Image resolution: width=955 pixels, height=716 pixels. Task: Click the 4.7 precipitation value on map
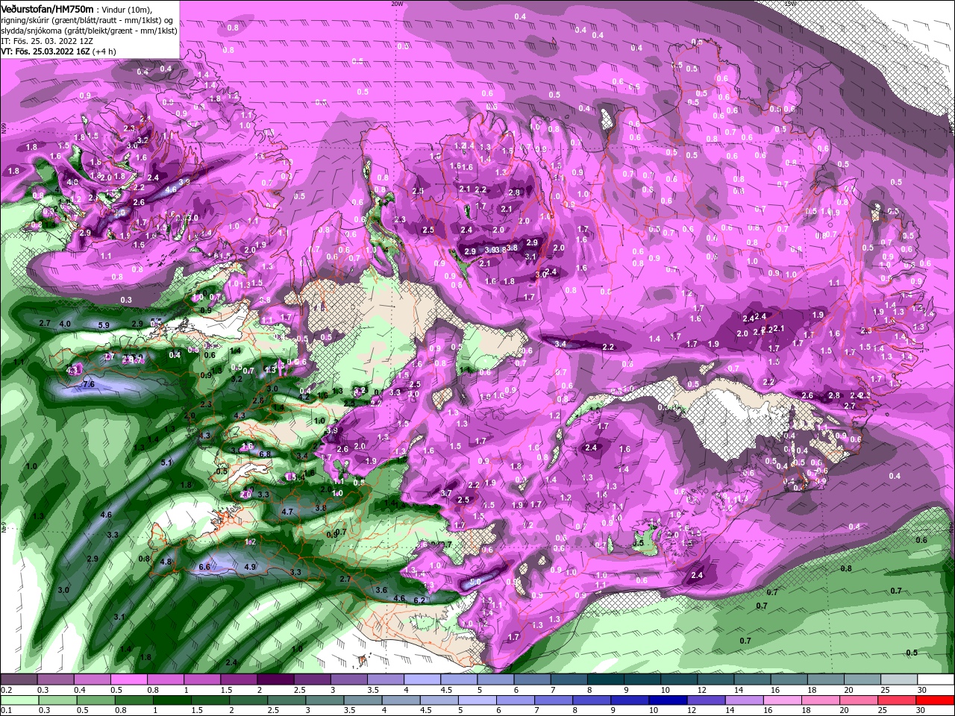(x=288, y=512)
